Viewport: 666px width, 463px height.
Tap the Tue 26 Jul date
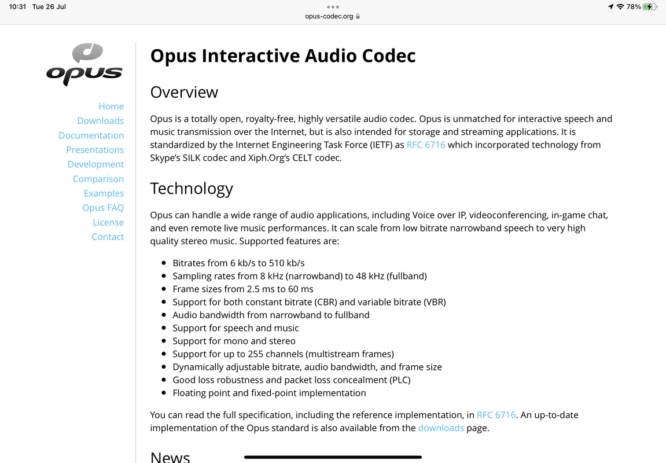coord(49,7)
